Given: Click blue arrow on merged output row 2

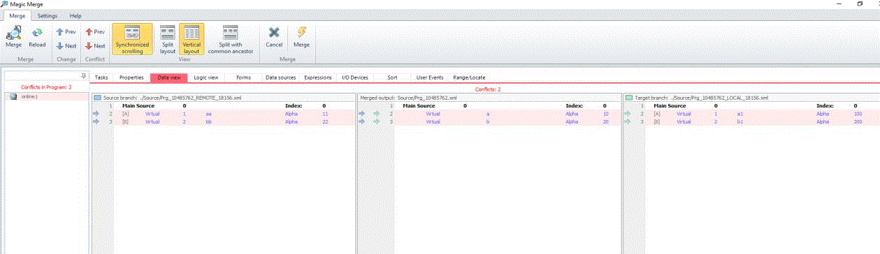Looking at the screenshot, I should 361,113.
